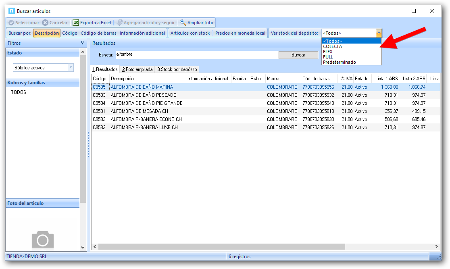Open the Estado 'Sólo los activos' dropdown
The width and height of the screenshot is (450, 269).
71,68
